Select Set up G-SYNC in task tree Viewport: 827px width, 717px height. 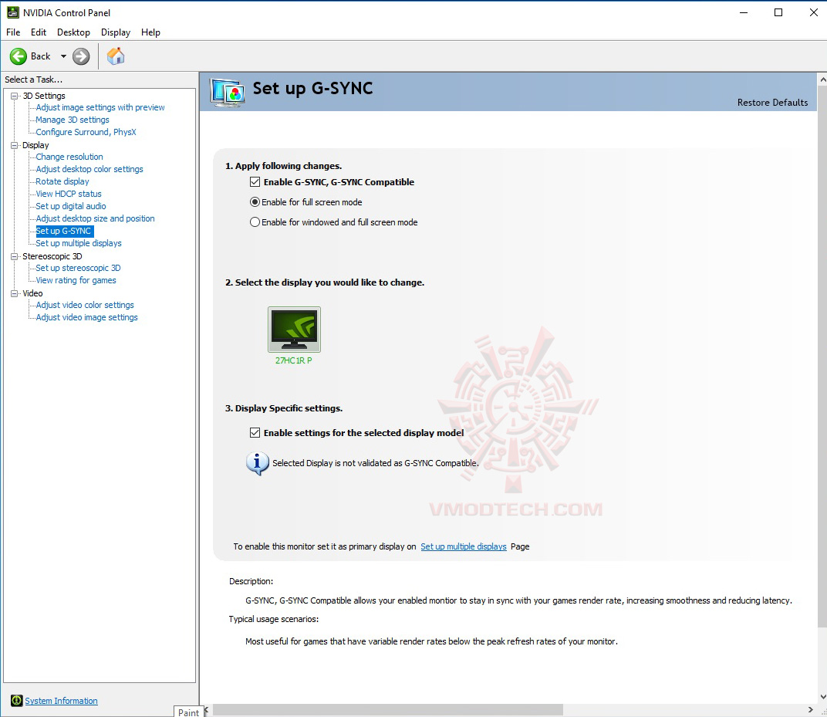[x=64, y=231]
